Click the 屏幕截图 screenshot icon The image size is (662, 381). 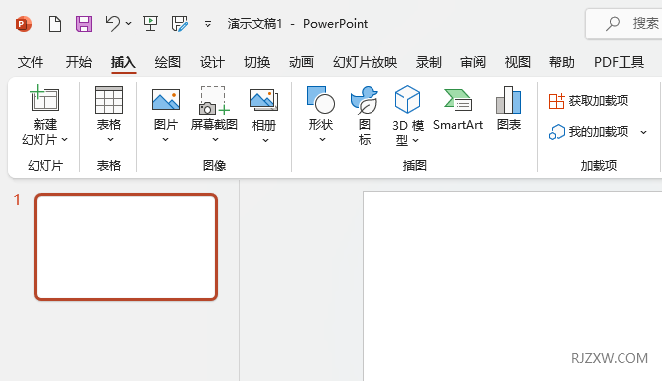214,101
